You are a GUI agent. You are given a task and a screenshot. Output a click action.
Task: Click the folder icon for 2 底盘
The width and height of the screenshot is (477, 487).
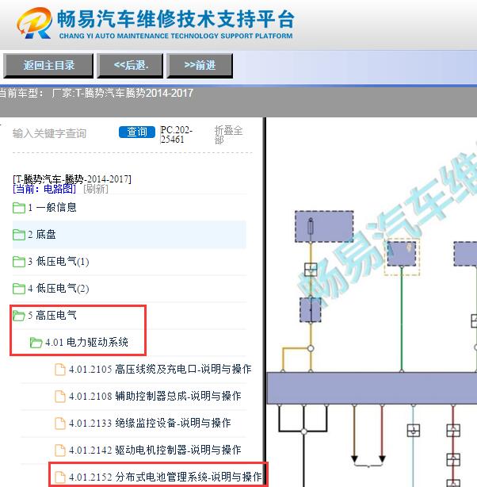(x=19, y=235)
